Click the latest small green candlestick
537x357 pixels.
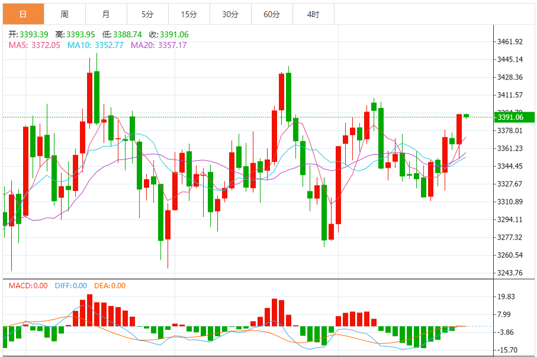tap(466, 116)
